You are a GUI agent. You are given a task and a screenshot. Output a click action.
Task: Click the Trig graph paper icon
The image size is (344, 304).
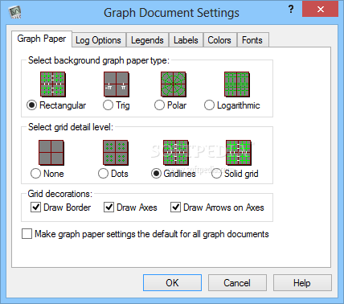117,84
